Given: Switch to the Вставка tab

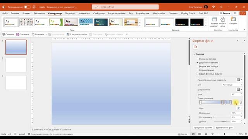Looking at the screenshot, I should [x=26, y=14].
